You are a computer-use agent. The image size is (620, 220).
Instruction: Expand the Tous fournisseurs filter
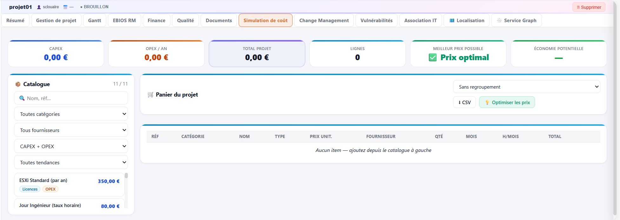tap(71, 130)
